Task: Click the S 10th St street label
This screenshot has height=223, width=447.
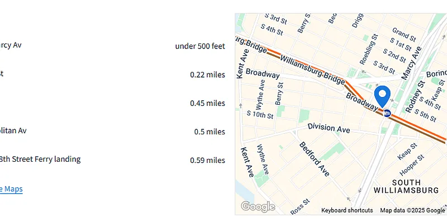Action: click(x=260, y=116)
